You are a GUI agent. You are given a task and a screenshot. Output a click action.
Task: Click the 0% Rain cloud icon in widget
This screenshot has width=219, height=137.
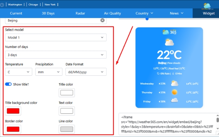coord(158,73)
